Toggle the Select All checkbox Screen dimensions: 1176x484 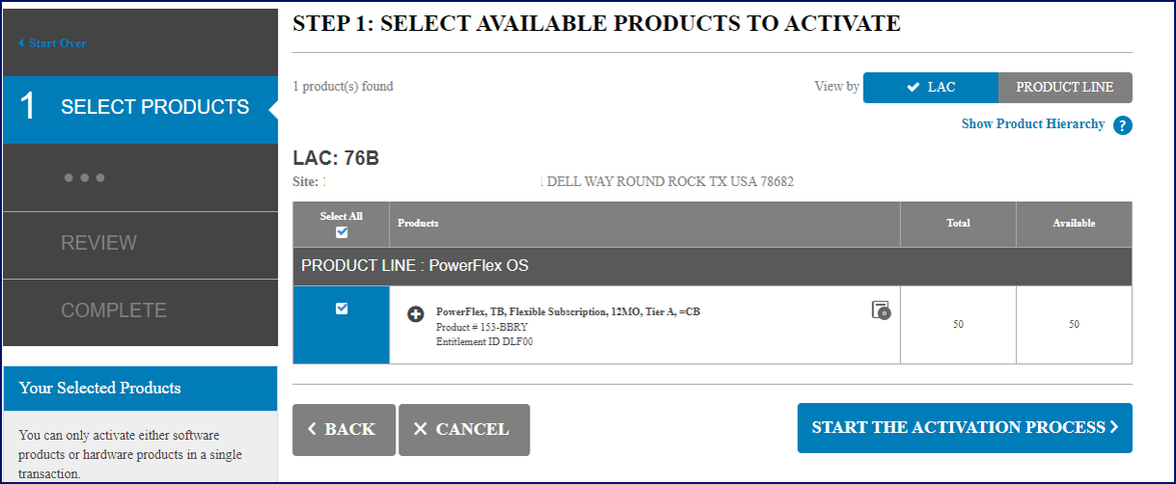342,232
